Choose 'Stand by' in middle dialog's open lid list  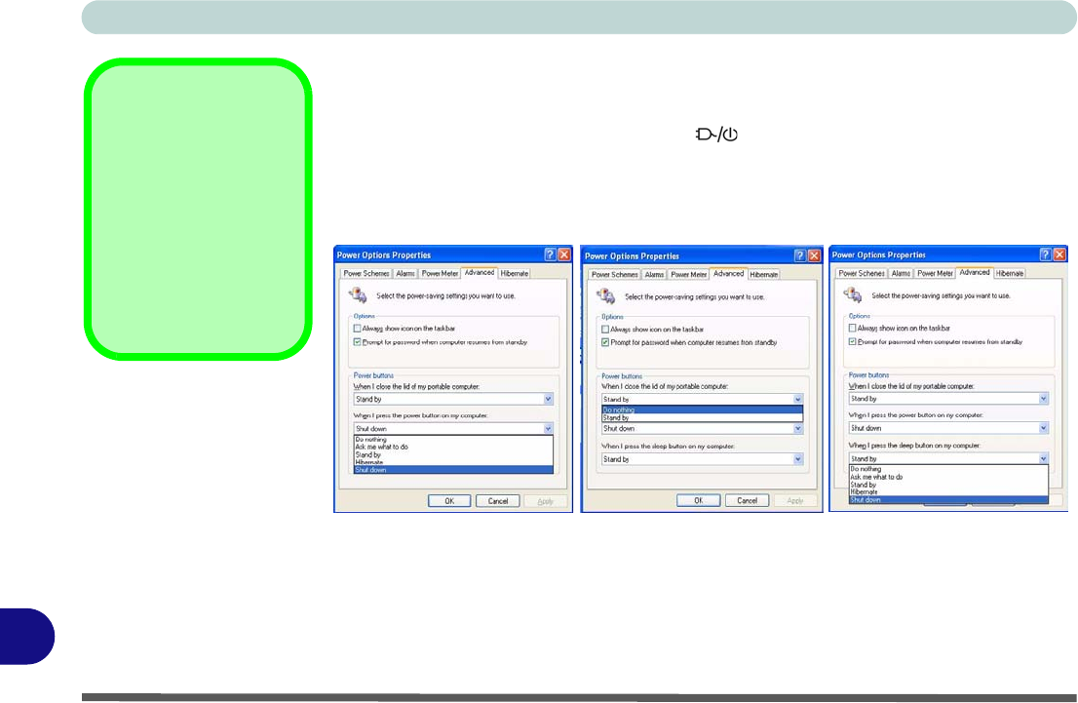point(702,417)
